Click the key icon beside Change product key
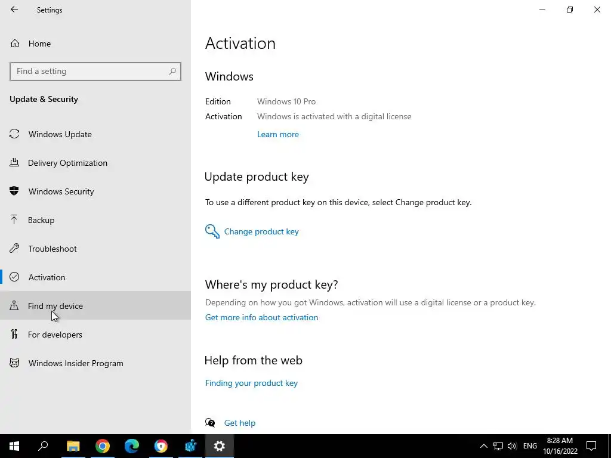This screenshot has width=611, height=458. tap(212, 231)
